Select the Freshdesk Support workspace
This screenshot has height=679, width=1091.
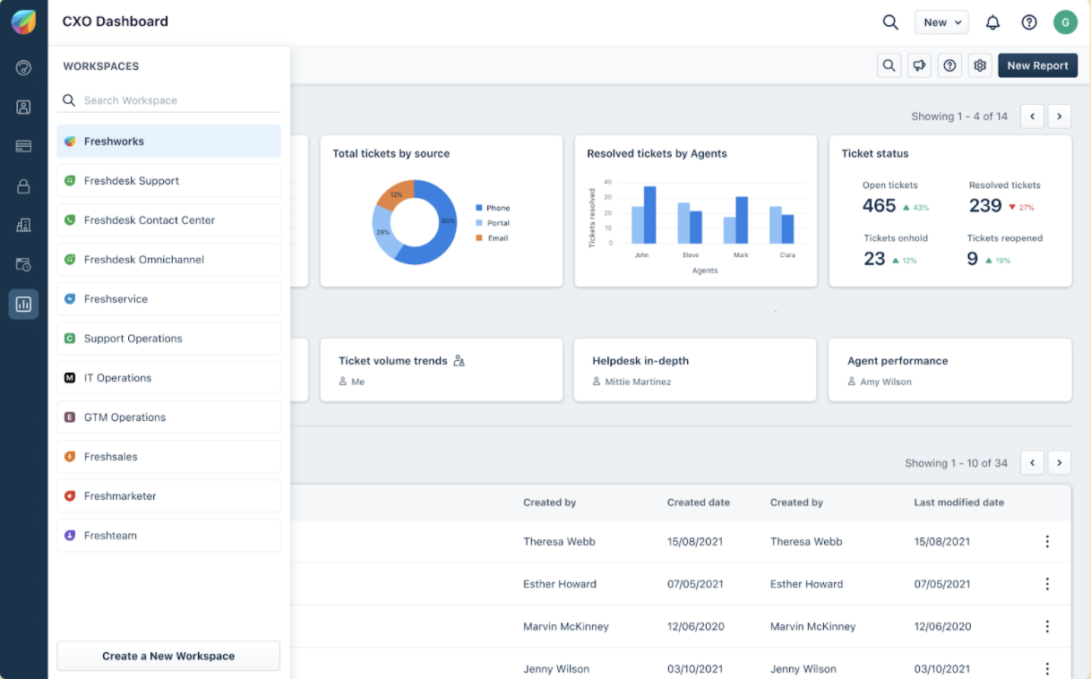(x=168, y=181)
